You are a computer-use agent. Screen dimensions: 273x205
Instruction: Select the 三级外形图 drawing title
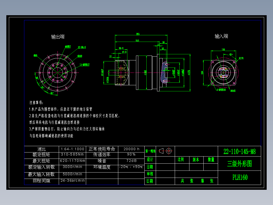[x=240, y=163]
